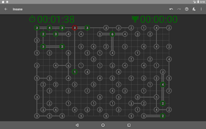This screenshot has height=129, width=206.
Task: Tap green 2 island double-bridged to green 3
Action: pyautogui.click(x=62, y=46)
